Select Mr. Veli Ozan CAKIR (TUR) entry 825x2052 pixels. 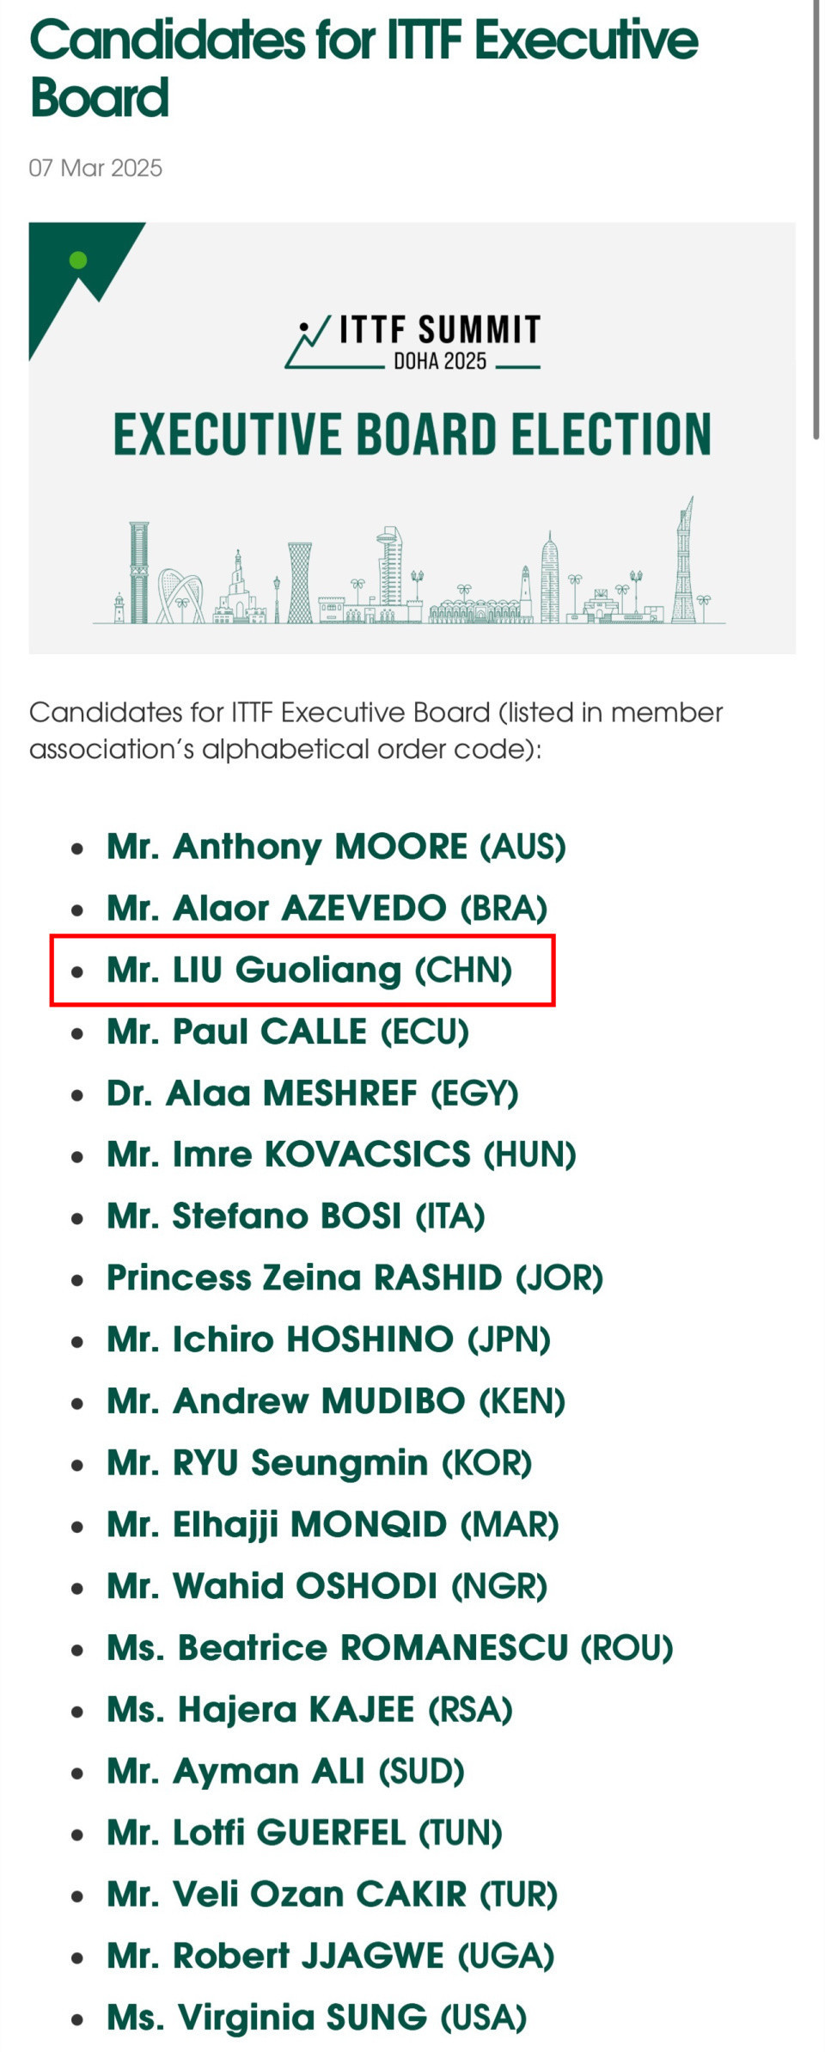click(x=332, y=1895)
